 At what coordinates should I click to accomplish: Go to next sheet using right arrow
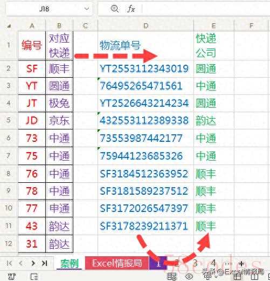point(33,263)
